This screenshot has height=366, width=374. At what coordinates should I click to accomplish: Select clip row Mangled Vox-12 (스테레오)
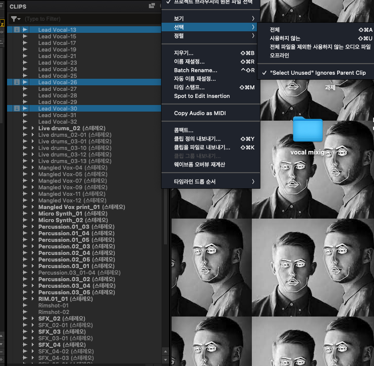click(84, 200)
